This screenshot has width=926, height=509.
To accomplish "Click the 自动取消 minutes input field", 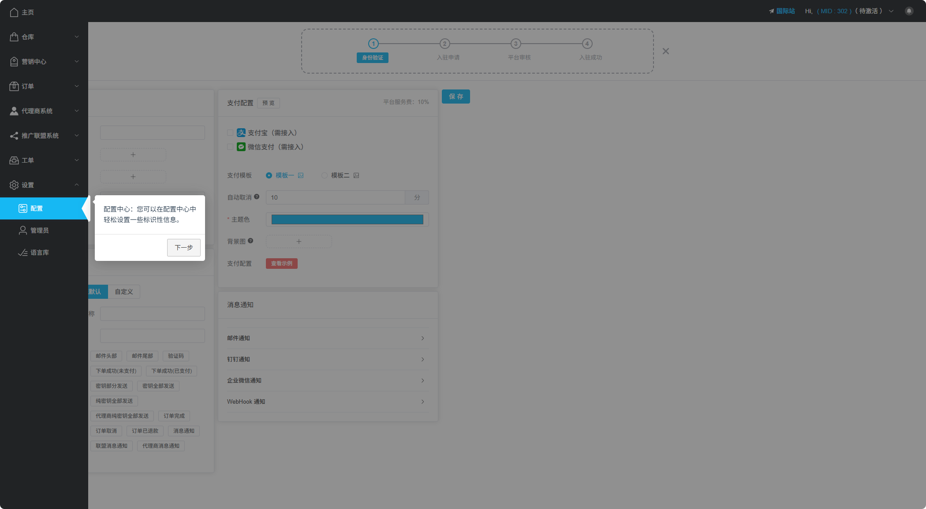I will [335, 197].
